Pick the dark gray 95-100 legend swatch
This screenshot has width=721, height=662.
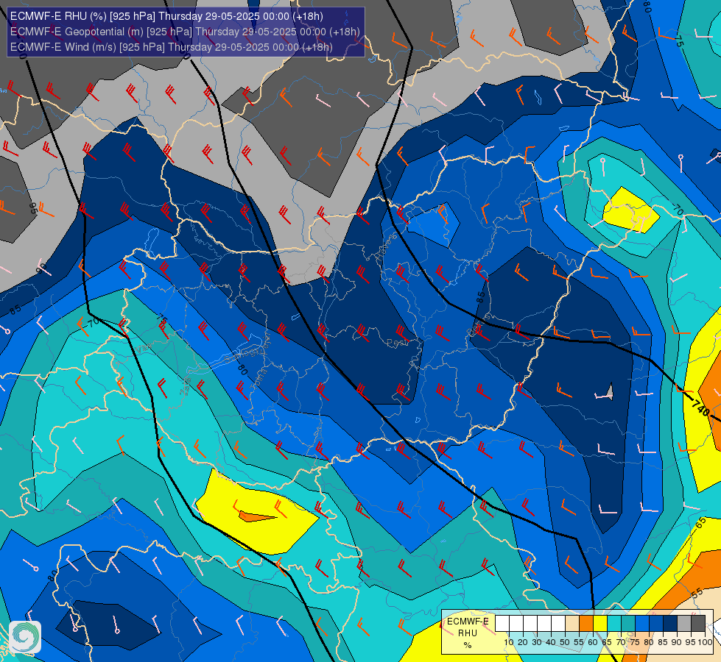coord(698,624)
